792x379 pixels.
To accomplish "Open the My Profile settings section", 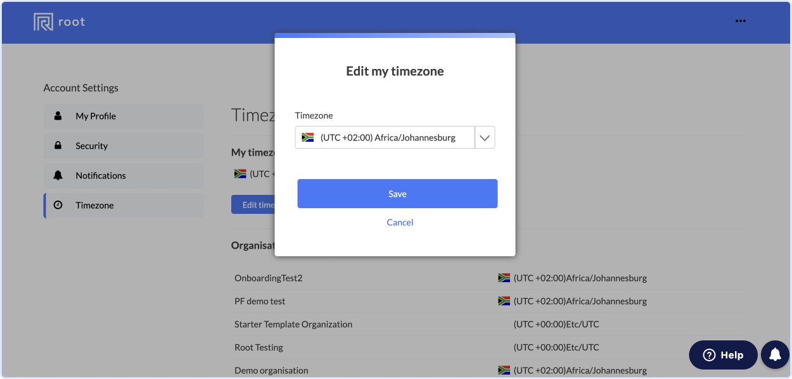I will click(x=124, y=116).
